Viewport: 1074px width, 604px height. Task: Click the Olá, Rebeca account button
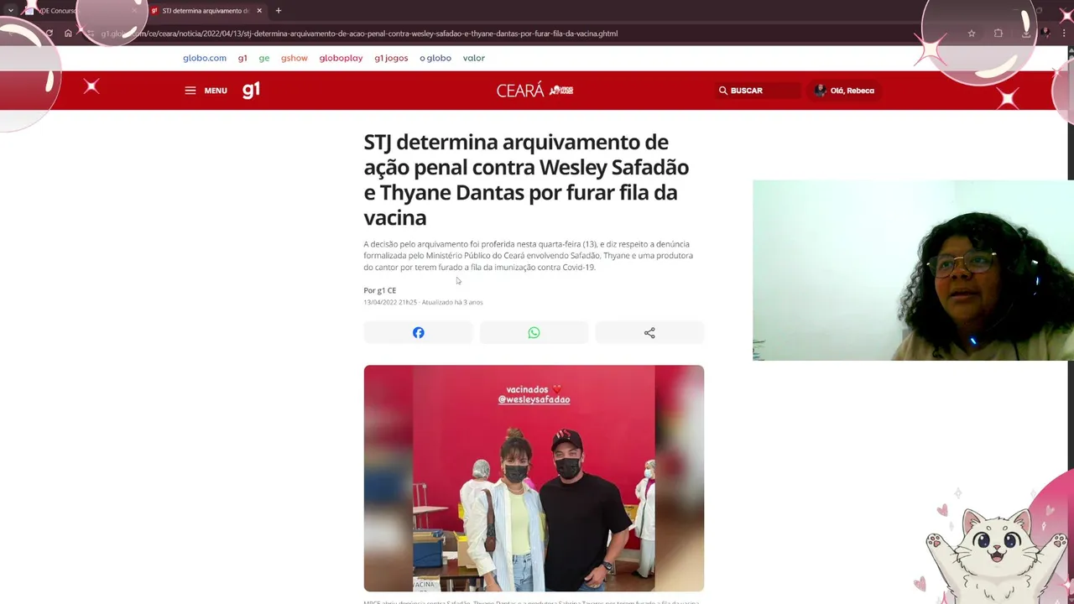(x=844, y=91)
